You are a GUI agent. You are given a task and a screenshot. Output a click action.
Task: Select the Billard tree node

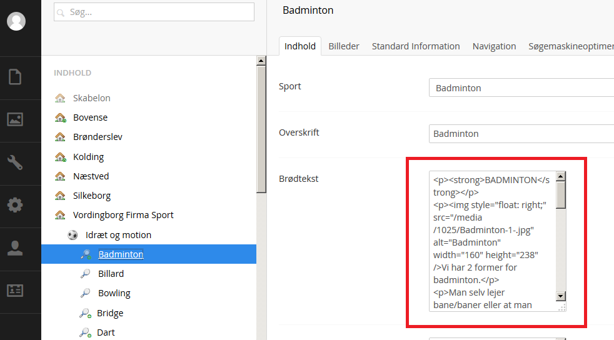coord(111,274)
